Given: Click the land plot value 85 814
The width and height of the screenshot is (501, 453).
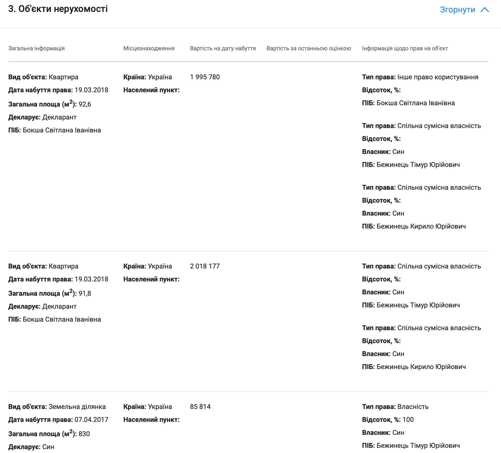Looking at the screenshot, I should [x=200, y=407].
